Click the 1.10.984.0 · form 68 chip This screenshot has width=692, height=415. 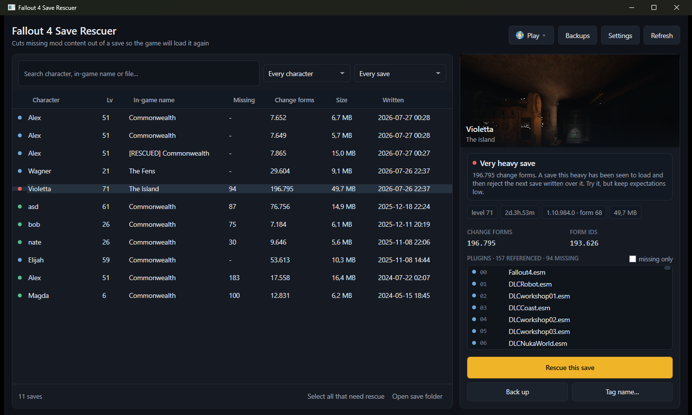(x=574, y=212)
